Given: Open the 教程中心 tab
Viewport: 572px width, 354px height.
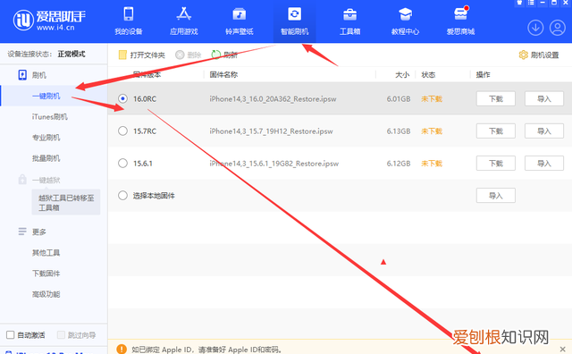Looking at the screenshot, I should (x=405, y=21).
